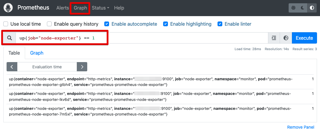Click the Prometheus torch logo
The image size is (320, 134).
[8, 8]
